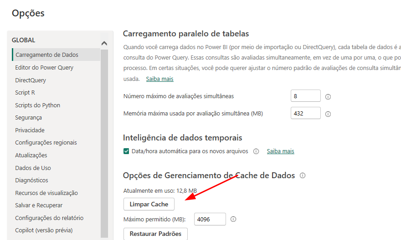This screenshot has height=240, width=401.
Task: Open Recursos de visualização settings
Action: (x=46, y=193)
